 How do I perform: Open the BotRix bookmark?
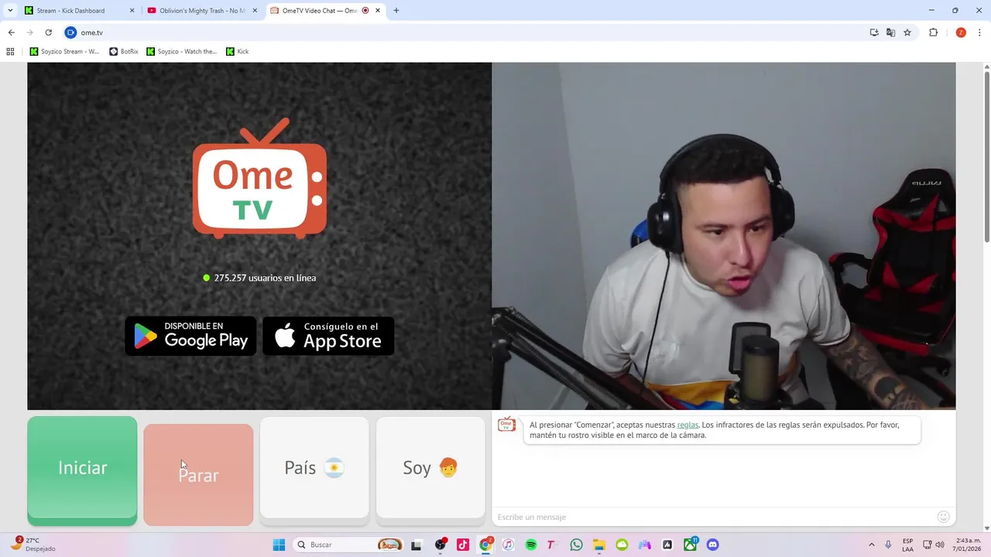[124, 52]
